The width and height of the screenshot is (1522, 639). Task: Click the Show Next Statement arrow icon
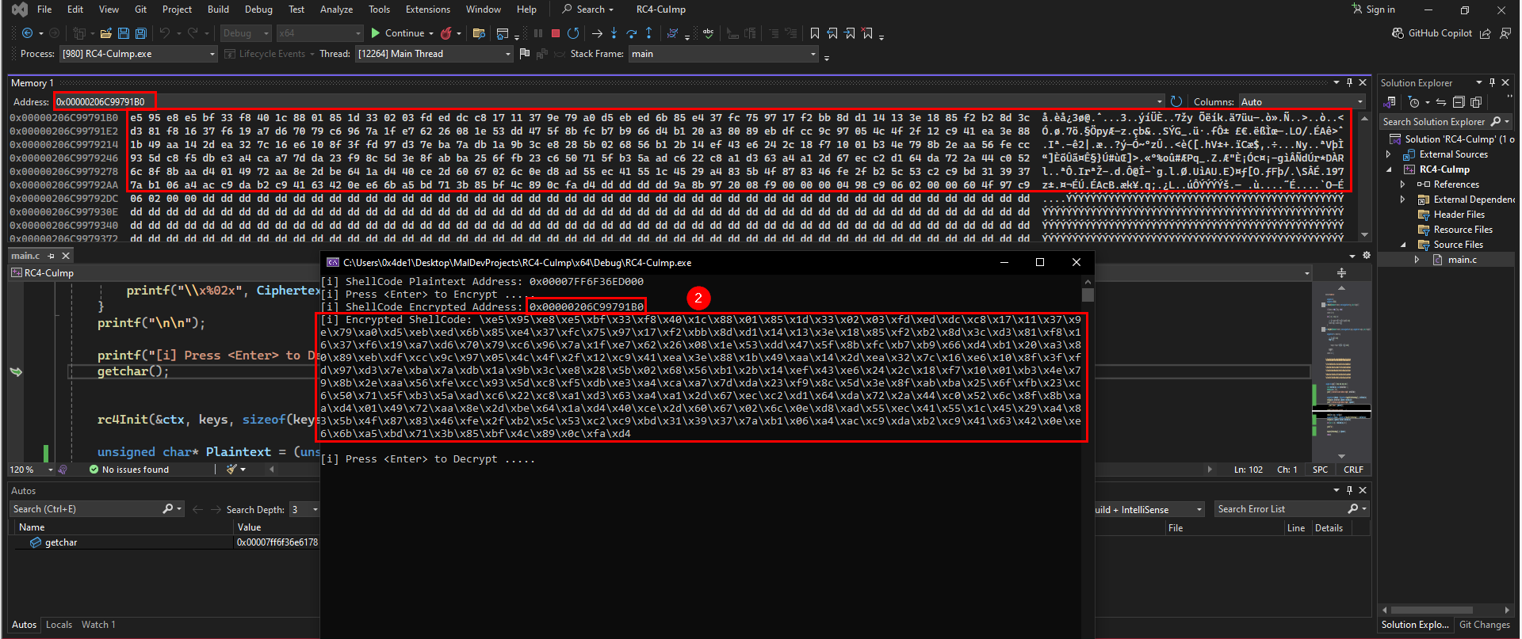click(597, 33)
